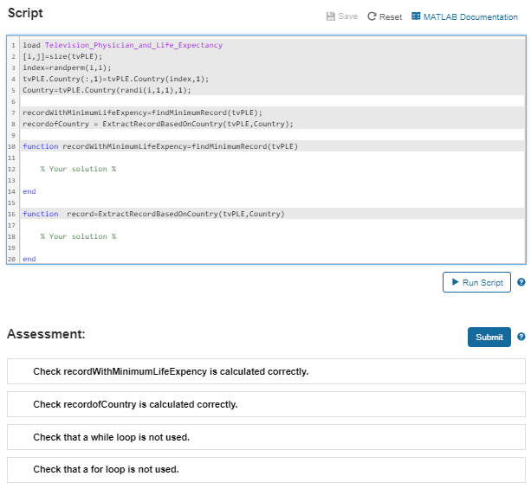The width and height of the screenshot is (531, 489).
Task: Click the empty editor line 11
Action: click(273, 158)
